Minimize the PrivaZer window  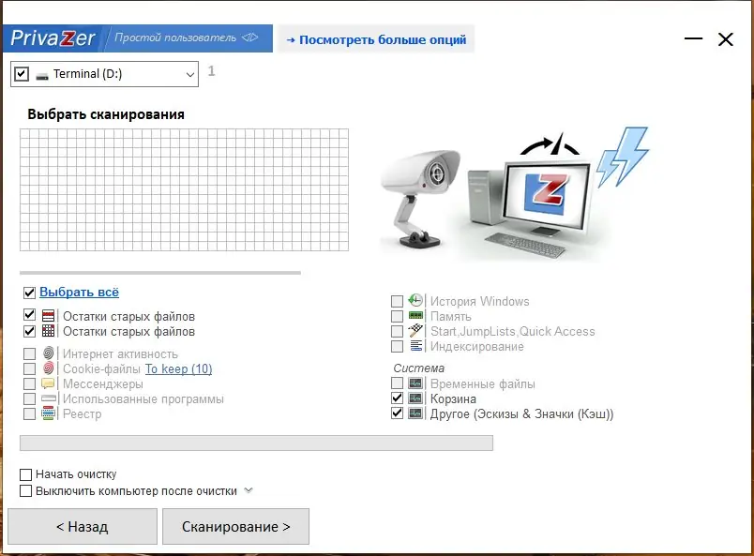click(693, 38)
